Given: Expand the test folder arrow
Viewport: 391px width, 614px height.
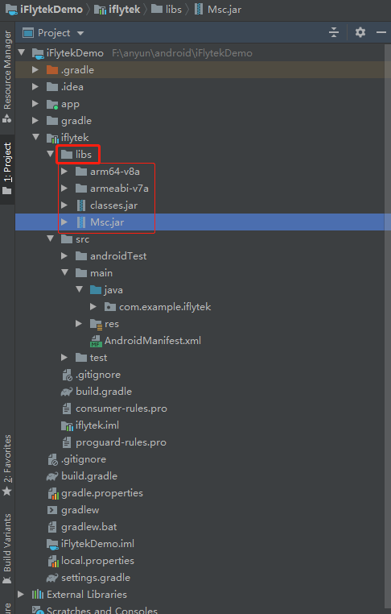Looking at the screenshot, I should [64, 358].
